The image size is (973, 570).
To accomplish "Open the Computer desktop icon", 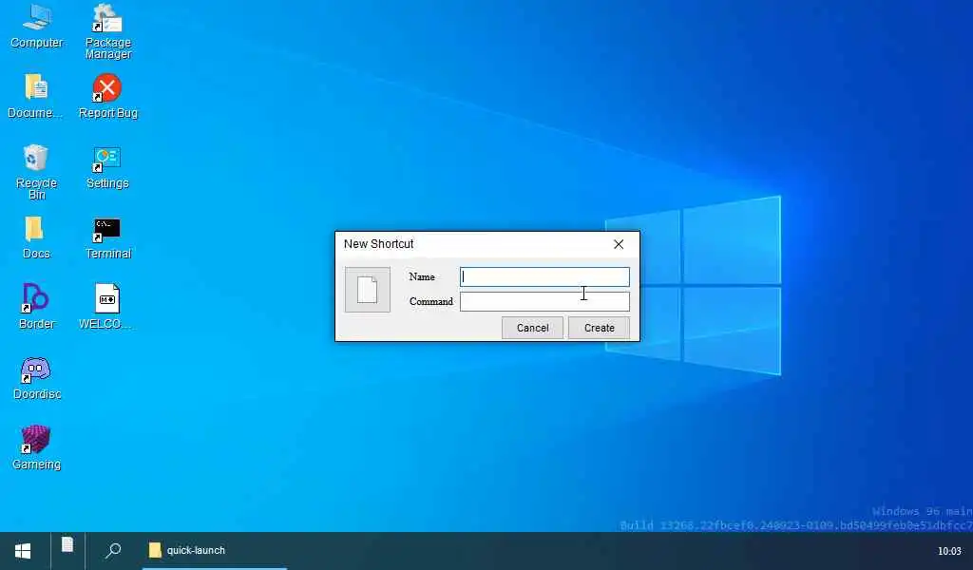I will [37, 27].
